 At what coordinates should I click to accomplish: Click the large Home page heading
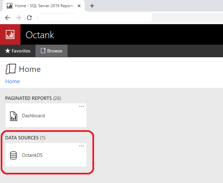[x=30, y=69]
